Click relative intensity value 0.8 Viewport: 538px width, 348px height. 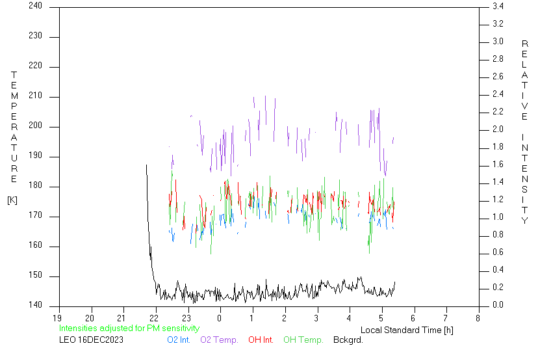498,235
